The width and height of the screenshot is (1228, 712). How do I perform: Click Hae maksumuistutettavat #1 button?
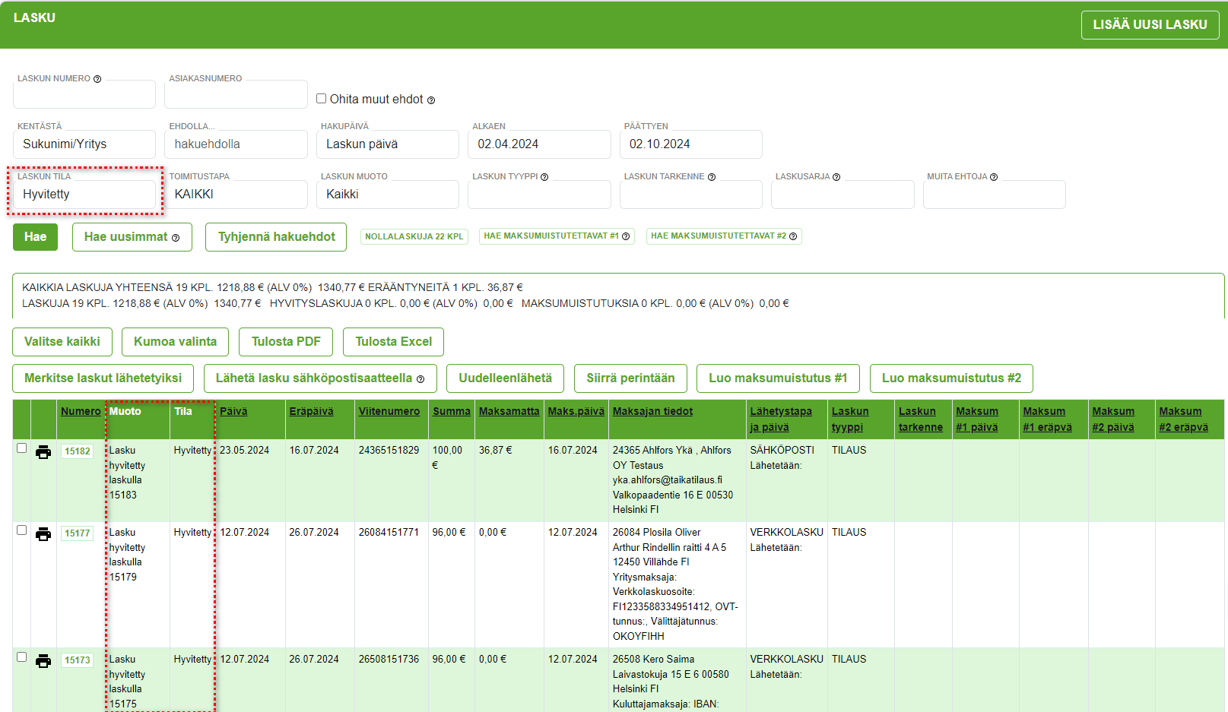coord(557,236)
